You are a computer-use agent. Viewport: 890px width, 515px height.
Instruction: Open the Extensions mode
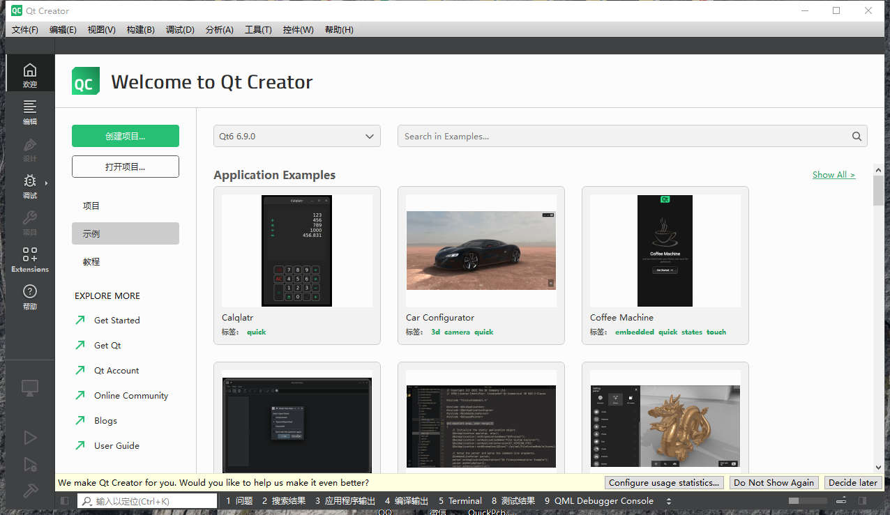(x=29, y=259)
